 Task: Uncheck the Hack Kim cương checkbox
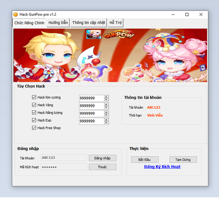34,97
